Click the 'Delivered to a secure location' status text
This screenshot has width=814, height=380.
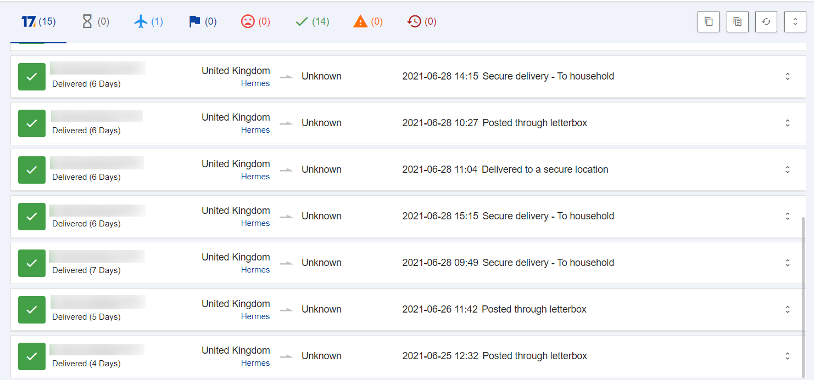545,170
